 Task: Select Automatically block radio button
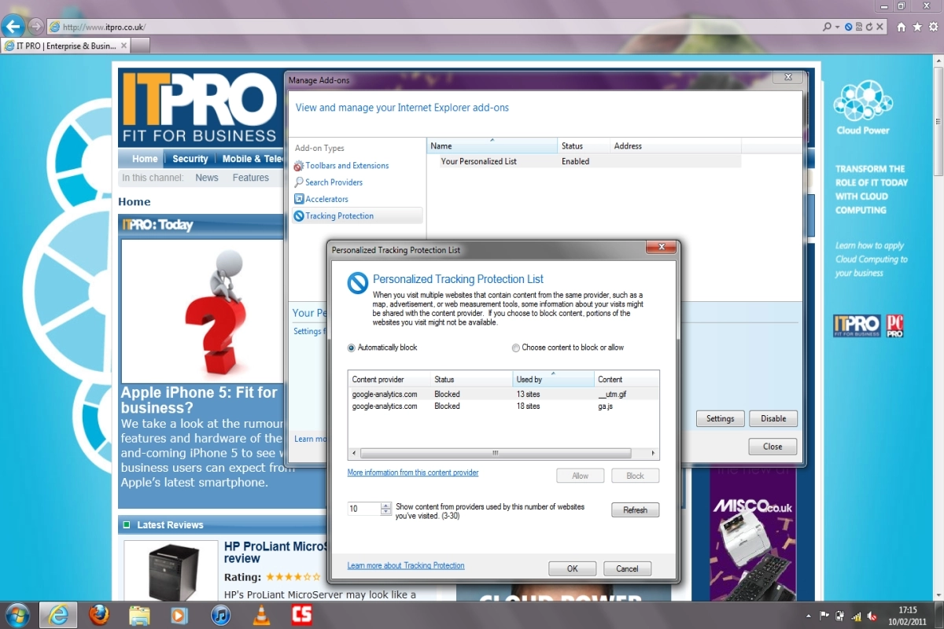352,348
